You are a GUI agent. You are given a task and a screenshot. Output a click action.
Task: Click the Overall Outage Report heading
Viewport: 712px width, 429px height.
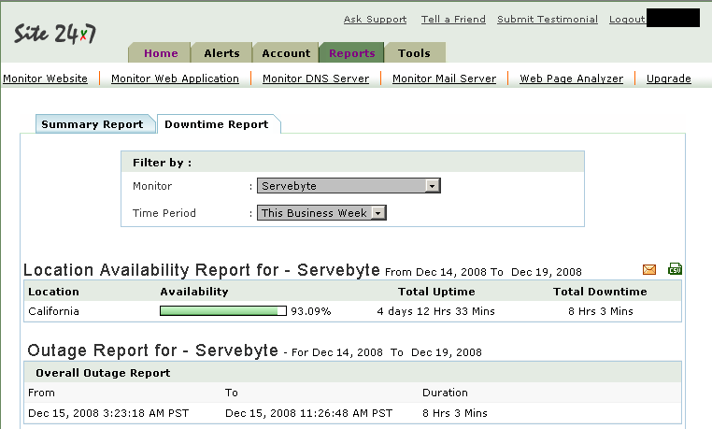click(103, 373)
